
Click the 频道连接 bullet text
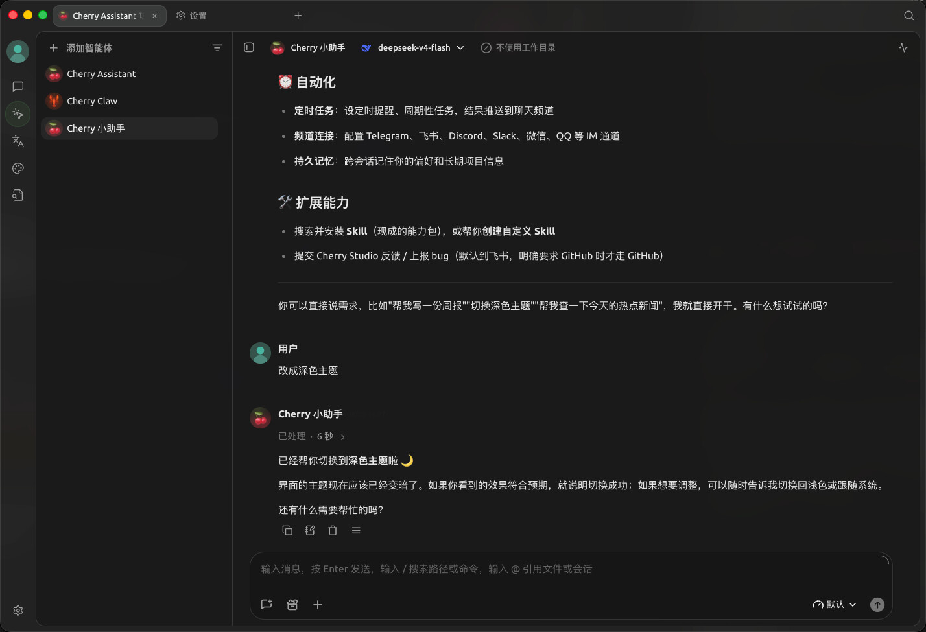457,136
